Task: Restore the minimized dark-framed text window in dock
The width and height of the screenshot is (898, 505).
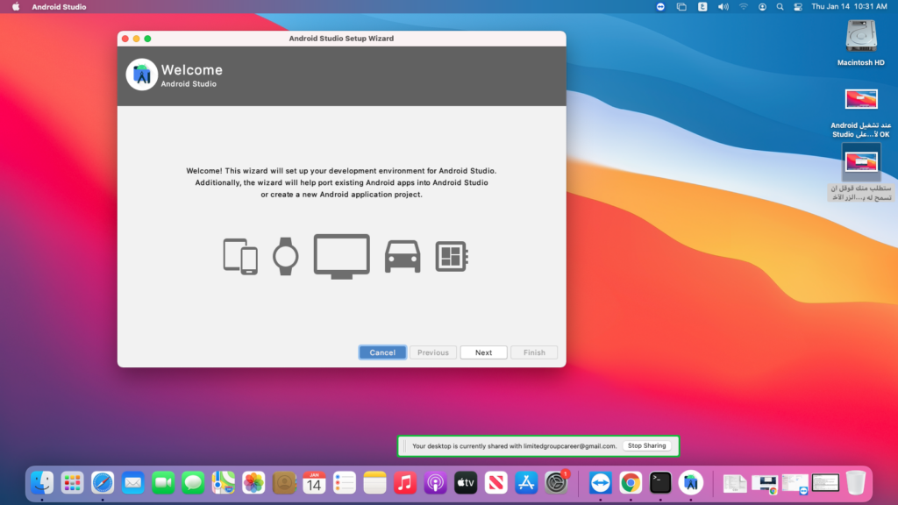Action: [x=825, y=483]
